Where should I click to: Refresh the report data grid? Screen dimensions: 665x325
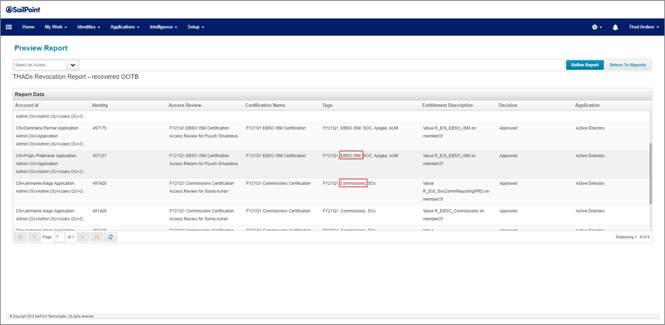111,237
